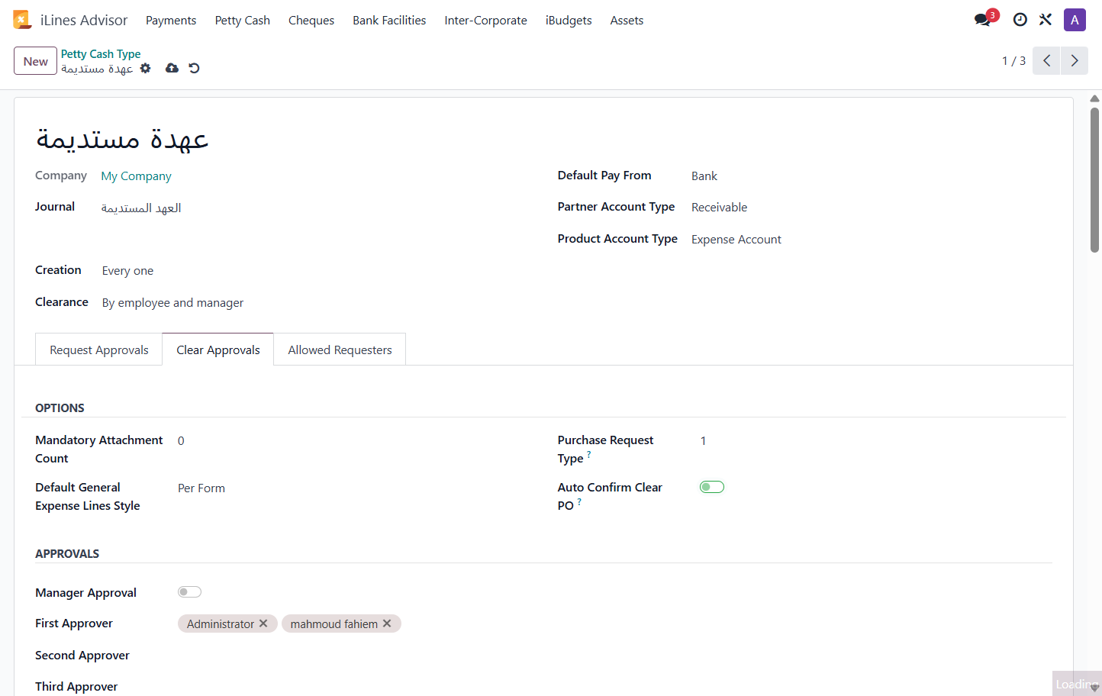Open the My Company link
Image resolution: width=1102 pixels, height=696 pixels.
pyautogui.click(x=137, y=176)
